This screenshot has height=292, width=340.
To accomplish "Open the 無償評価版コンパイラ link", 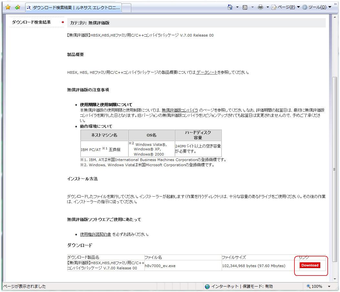I will pyautogui.click(x=180, y=110).
